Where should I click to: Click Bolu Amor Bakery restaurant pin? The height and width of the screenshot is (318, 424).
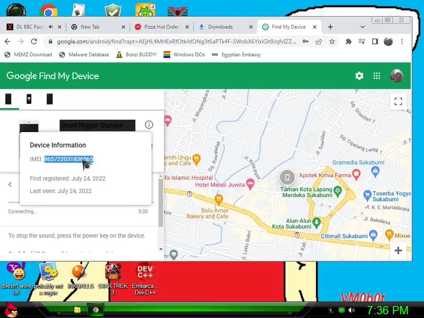(219, 200)
